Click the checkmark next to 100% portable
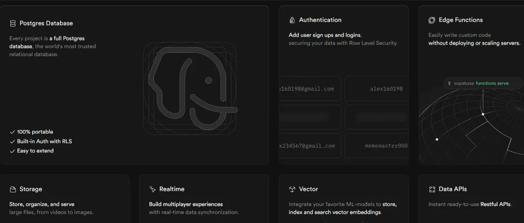Viewport: 524px width, 223px height. [12, 132]
